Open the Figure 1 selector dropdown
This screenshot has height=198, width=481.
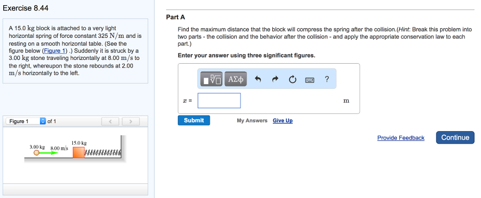point(43,121)
